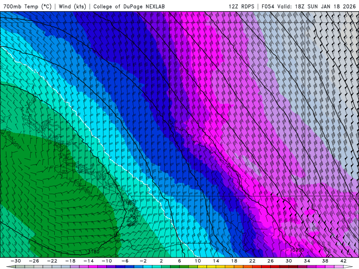Click 'Valid: 18Z SUN JAN 18 2026' text
359x269 pixels.
(x=316, y=6)
